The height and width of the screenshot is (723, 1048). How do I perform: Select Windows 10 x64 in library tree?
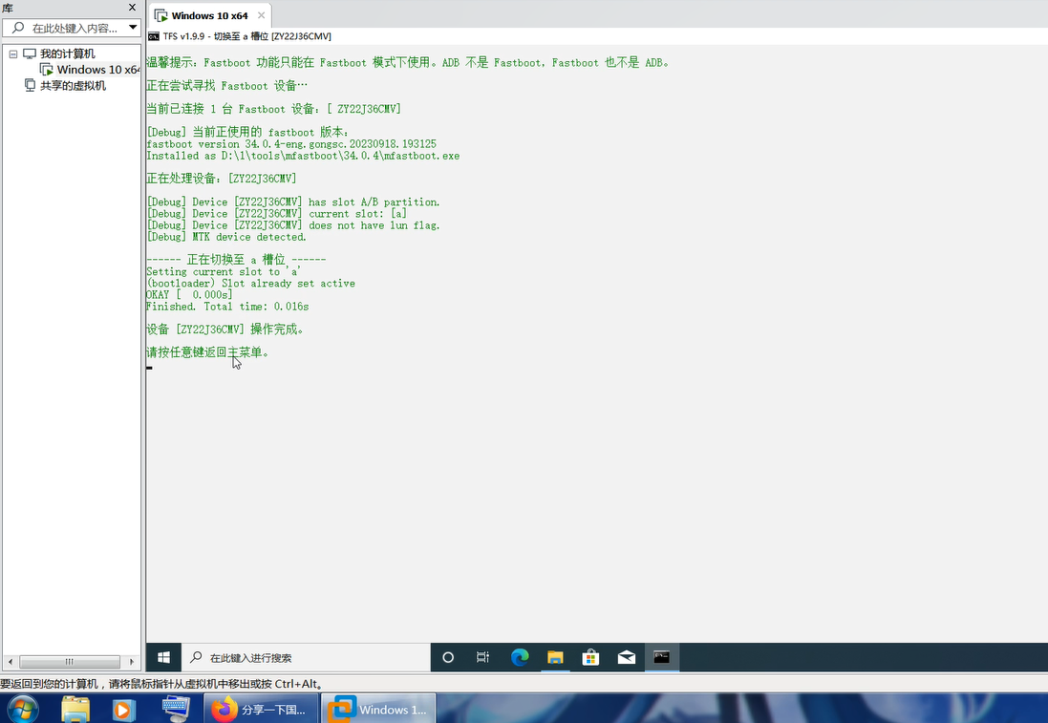96,70
